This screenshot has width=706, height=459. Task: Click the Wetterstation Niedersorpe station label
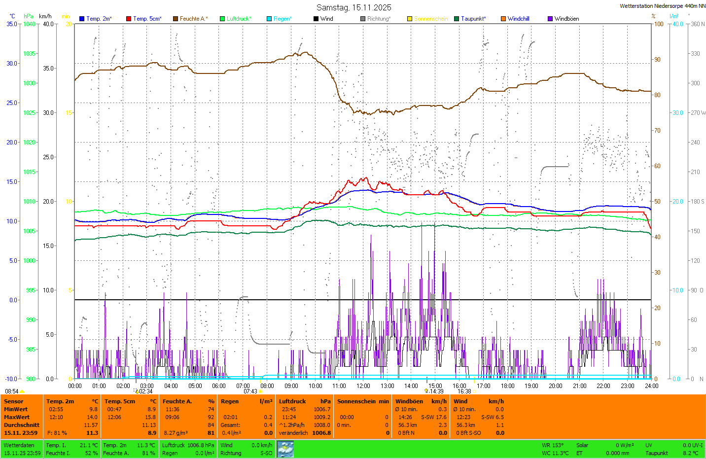(662, 6)
